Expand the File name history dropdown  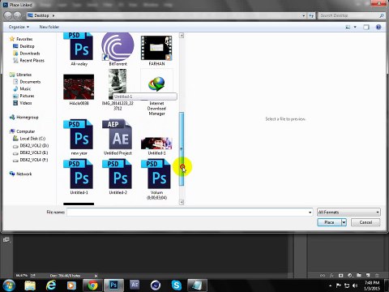pos(310,213)
